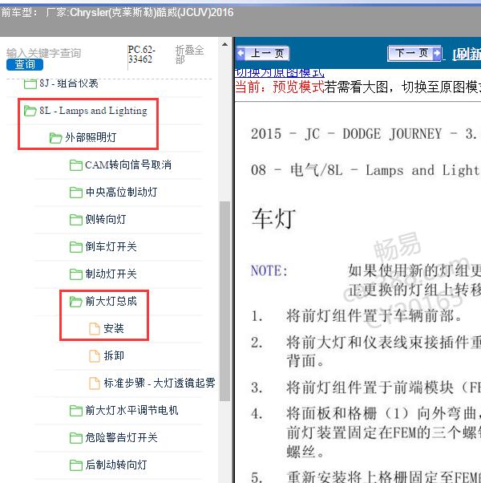Click the tree scrollbar up arrow

tap(225, 45)
